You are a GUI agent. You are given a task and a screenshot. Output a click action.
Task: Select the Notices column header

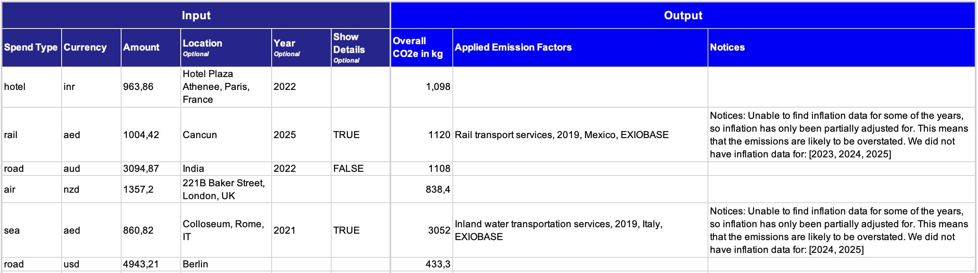click(x=841, y=47)
